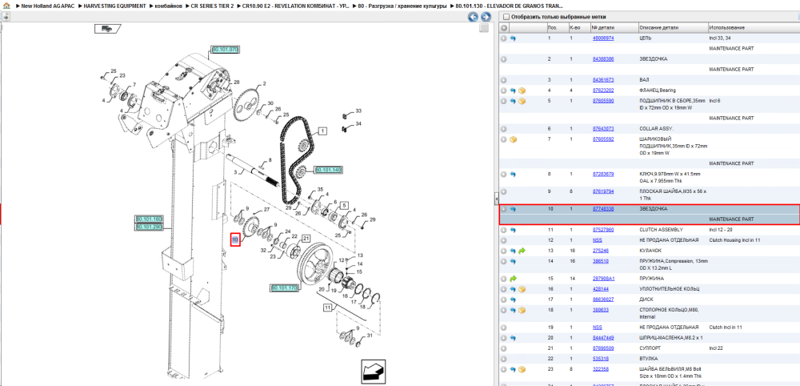Viewport: 800px width, 386px height.
Task: Open diagram reference label 80.101.070
Action: [x=225, y=50]
